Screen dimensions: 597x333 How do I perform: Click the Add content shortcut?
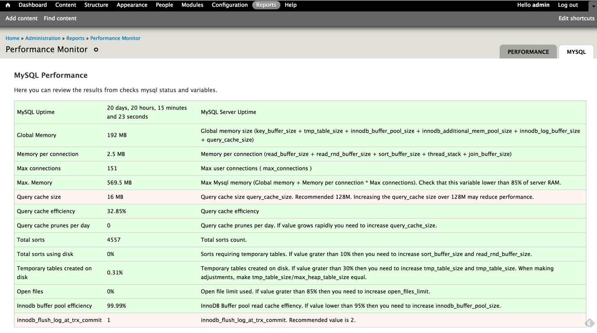click(21, 19)
